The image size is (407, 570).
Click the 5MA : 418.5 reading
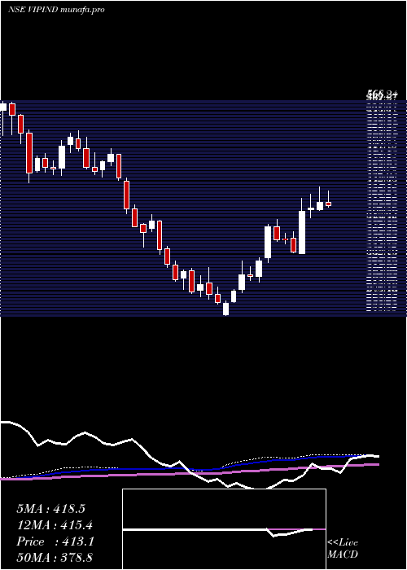[50, 509]
